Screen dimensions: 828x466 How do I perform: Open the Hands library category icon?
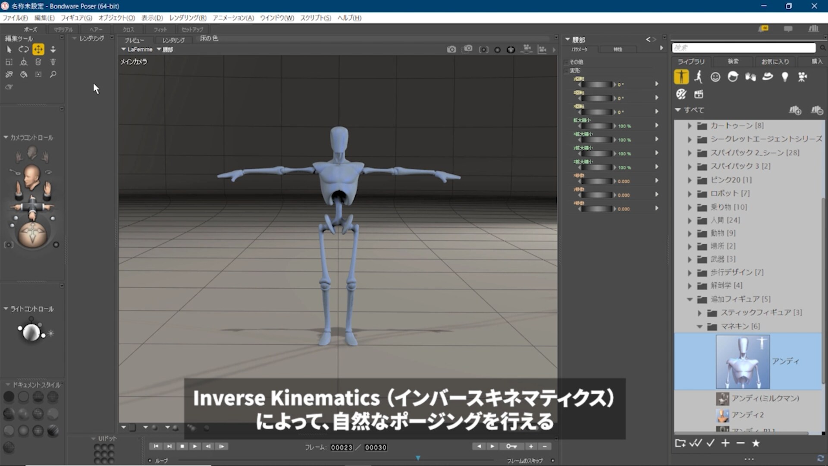tap(750, 77)
